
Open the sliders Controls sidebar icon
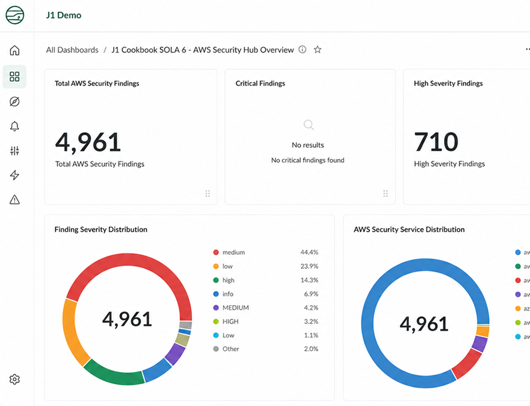(15, 151)
